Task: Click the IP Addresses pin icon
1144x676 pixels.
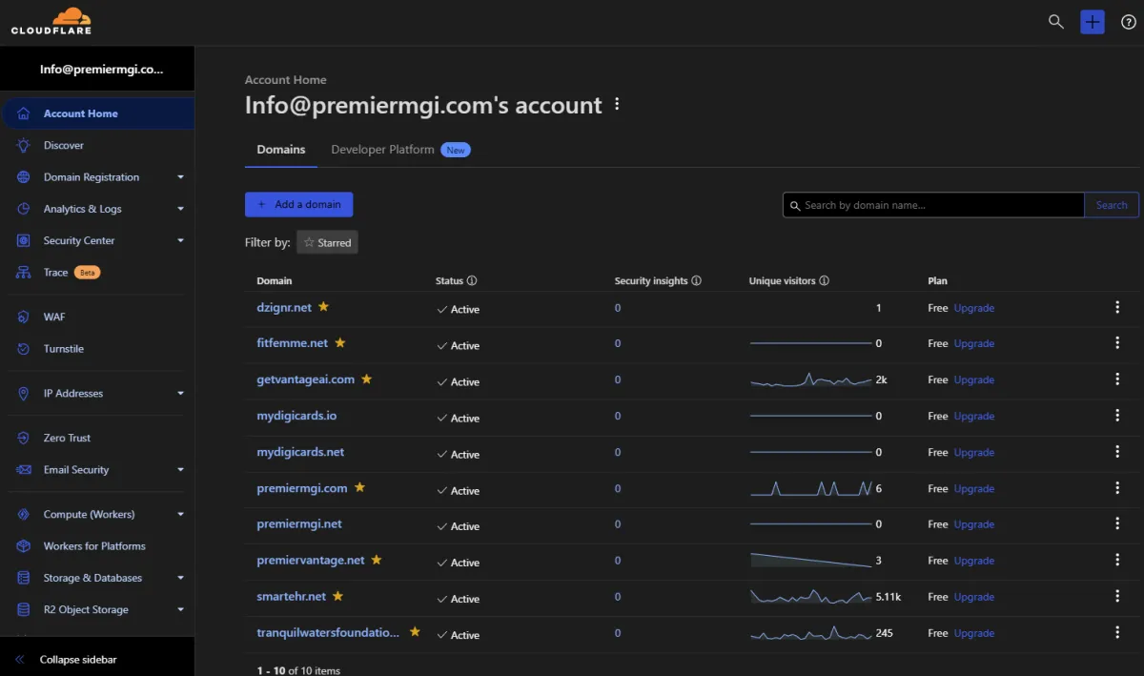Action: 24,393
